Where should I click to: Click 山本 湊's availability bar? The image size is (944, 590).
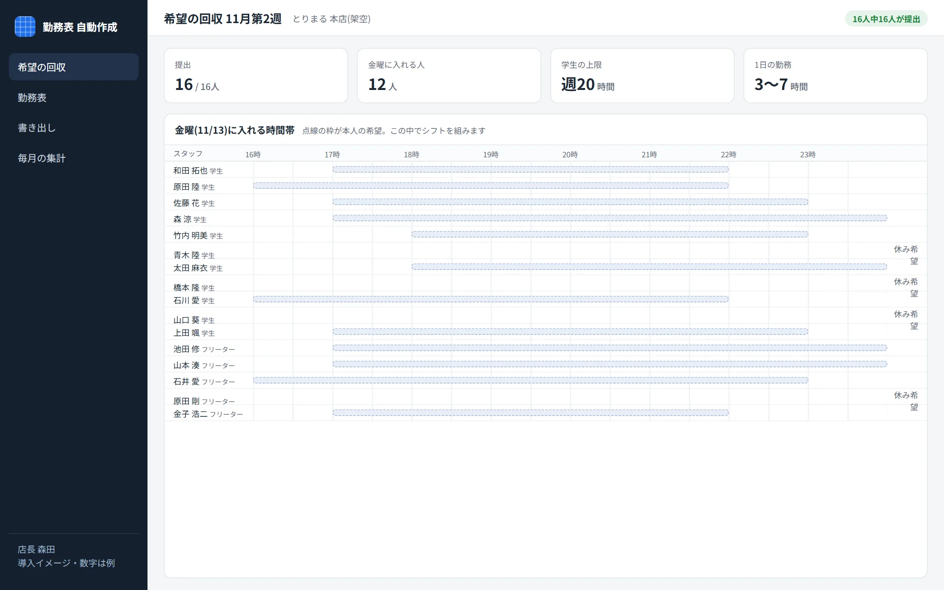(610, 364)
